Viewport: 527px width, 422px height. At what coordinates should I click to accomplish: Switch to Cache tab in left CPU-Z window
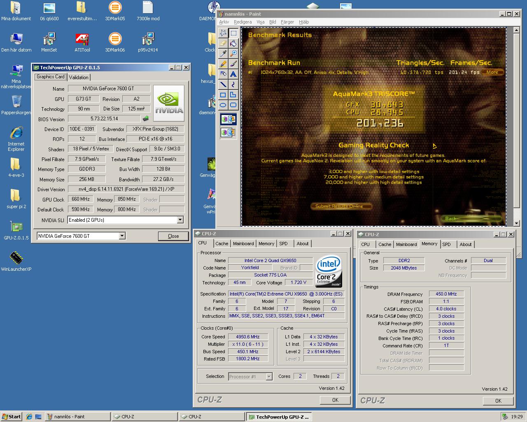[x=222, y=244]
